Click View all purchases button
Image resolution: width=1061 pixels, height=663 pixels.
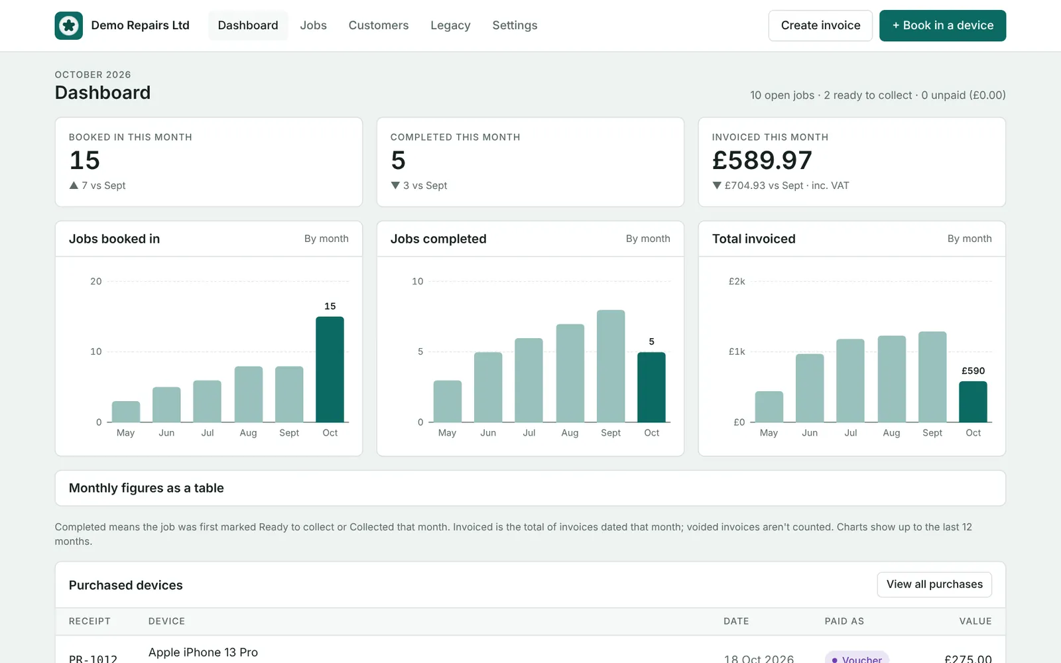pyautogui.click(x=934, y=584)
